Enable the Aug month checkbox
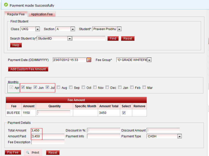Viewport: 209px width, 156px height. pyautogui.click(x=59, y=87)
